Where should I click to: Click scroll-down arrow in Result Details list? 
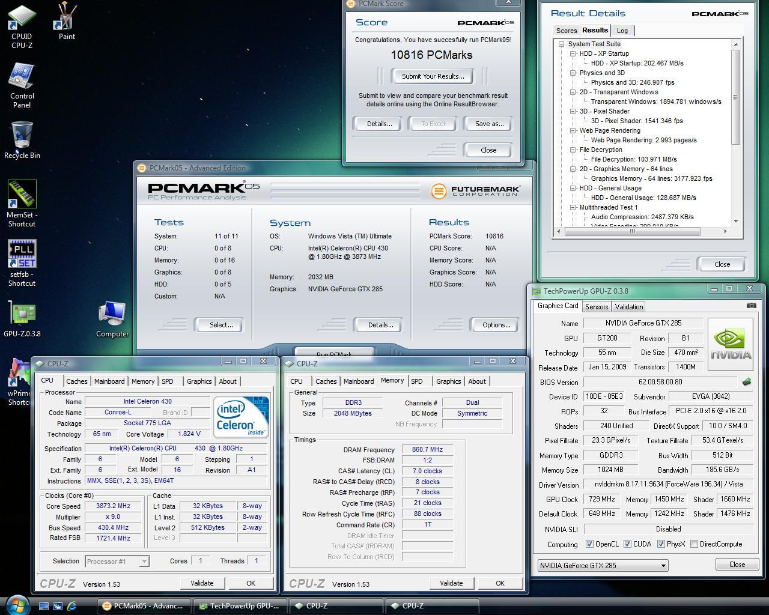[735, 221]
